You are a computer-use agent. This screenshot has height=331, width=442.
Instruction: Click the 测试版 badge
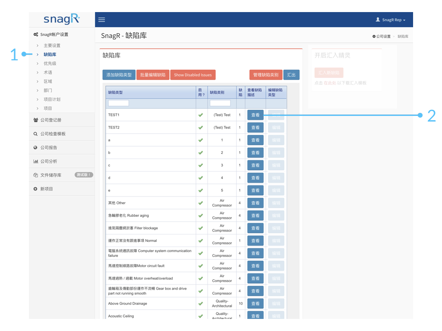coord(84,175)
